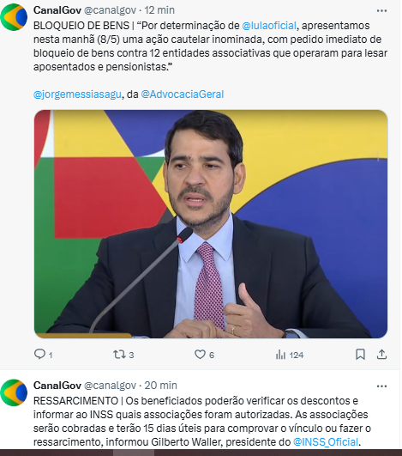Open the 12 min timestamp

pyautogui.click(x=159, y=10)
